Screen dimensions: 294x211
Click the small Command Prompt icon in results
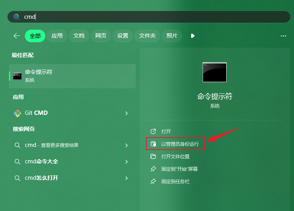(x=17, y=76)
